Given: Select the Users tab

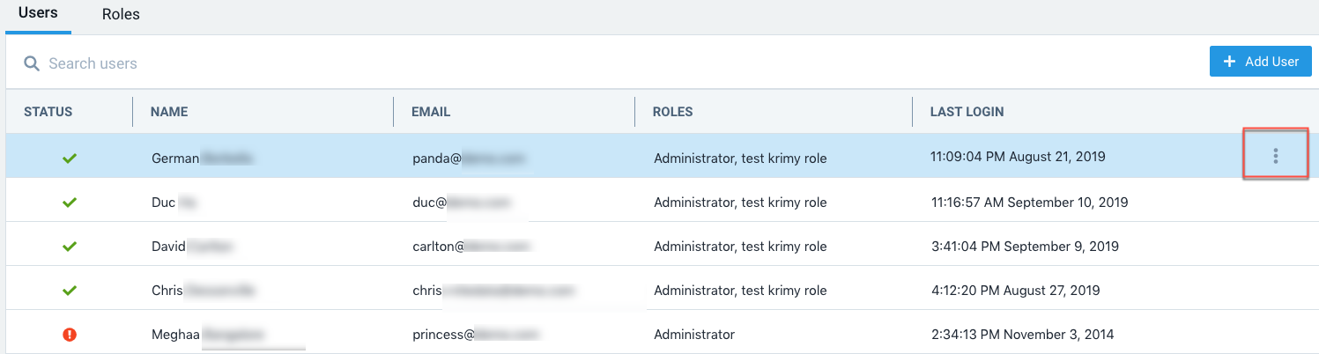Looking at the screenshot, I should click(x=38, y=14).
